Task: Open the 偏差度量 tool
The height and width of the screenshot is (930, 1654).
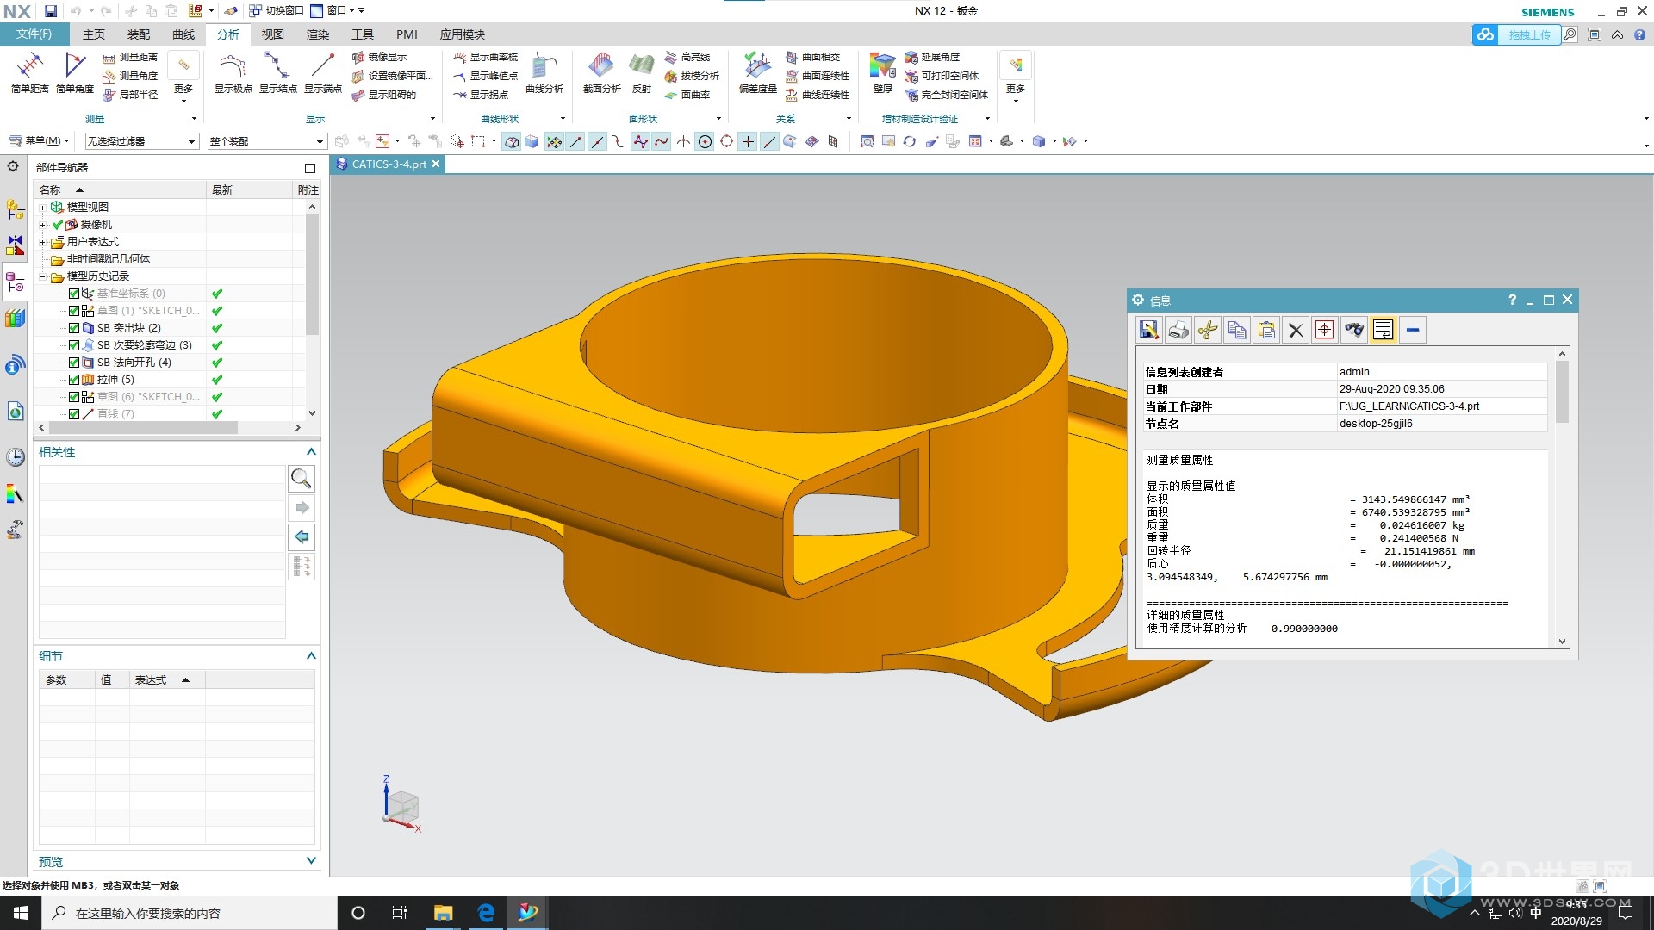Action: click(x=758, y=72)
